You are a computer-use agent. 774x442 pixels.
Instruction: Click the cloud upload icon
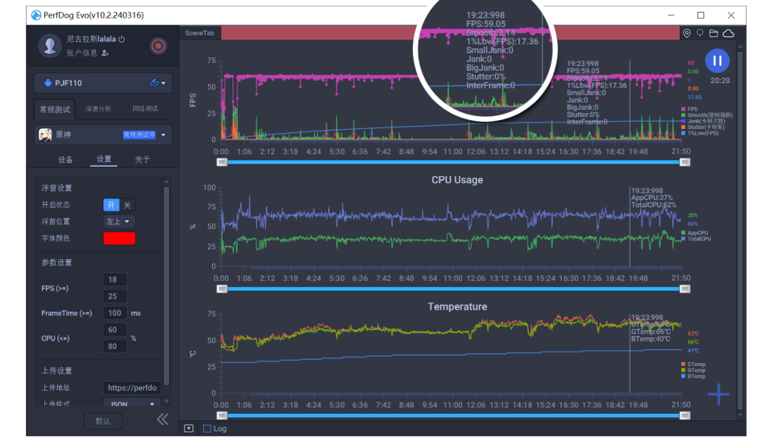(x=729, y=33)
